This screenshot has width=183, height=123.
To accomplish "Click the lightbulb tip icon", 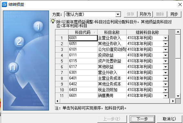I will click(x=53, y=21).
